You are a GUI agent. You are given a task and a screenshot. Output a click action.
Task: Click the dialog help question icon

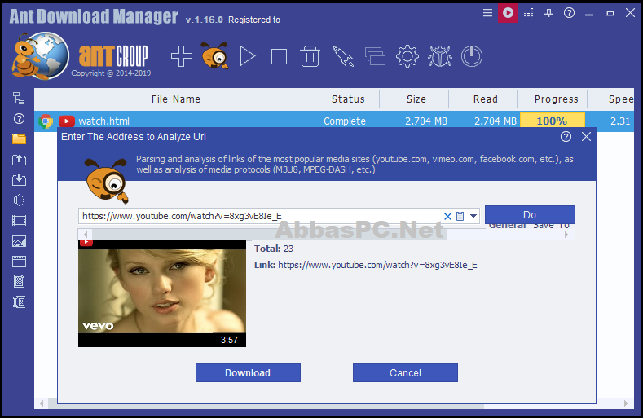coord(566,137)
